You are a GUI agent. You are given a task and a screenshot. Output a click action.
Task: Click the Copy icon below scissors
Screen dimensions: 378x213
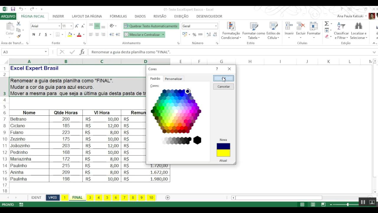pos(19,30)
